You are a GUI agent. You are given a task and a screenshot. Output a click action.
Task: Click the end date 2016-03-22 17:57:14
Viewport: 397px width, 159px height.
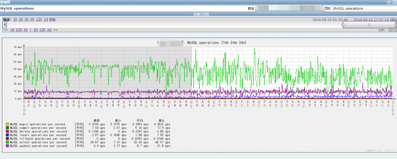(x=371, y=19)
